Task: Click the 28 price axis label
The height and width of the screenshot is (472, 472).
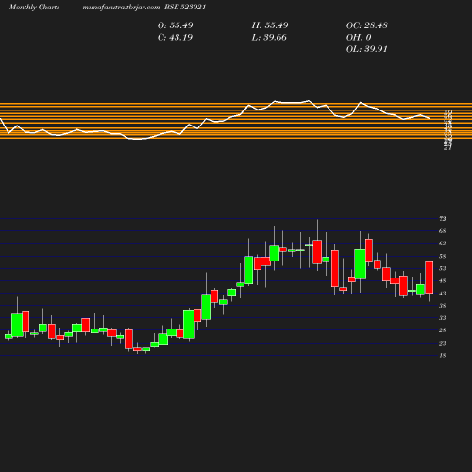Action: point(443,330)
